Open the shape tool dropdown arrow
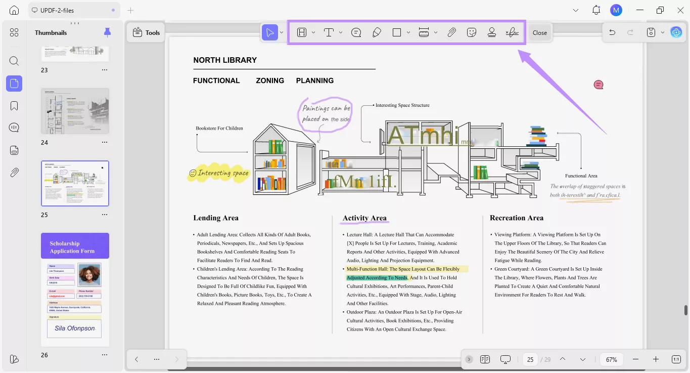This screenshot has width=690, height=373. pos(409,32)
